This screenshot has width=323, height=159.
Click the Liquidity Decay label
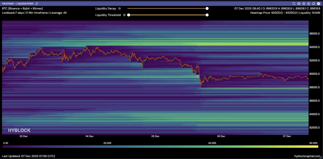(106, 9)
